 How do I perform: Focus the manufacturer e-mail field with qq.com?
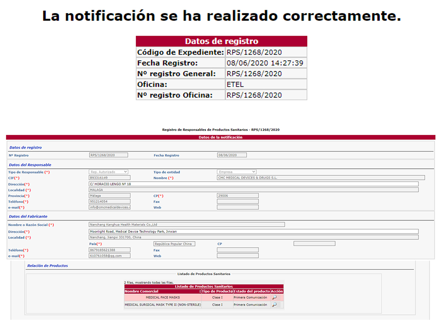point(109,256)
